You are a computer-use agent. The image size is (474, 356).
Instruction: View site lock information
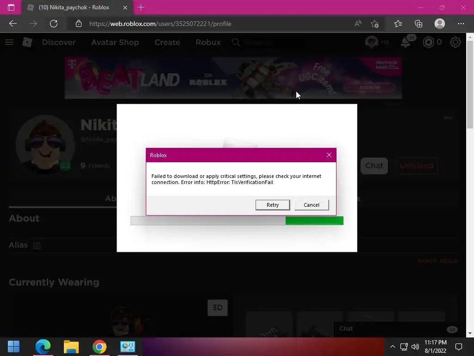coord(79,24)
